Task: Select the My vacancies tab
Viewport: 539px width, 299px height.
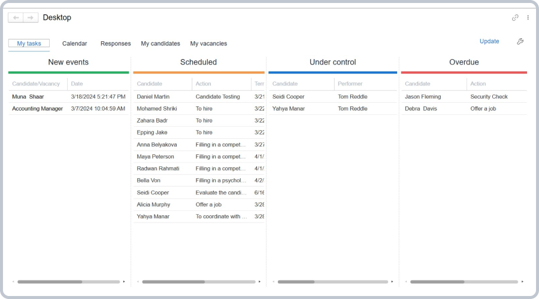Action: point(208,44)
